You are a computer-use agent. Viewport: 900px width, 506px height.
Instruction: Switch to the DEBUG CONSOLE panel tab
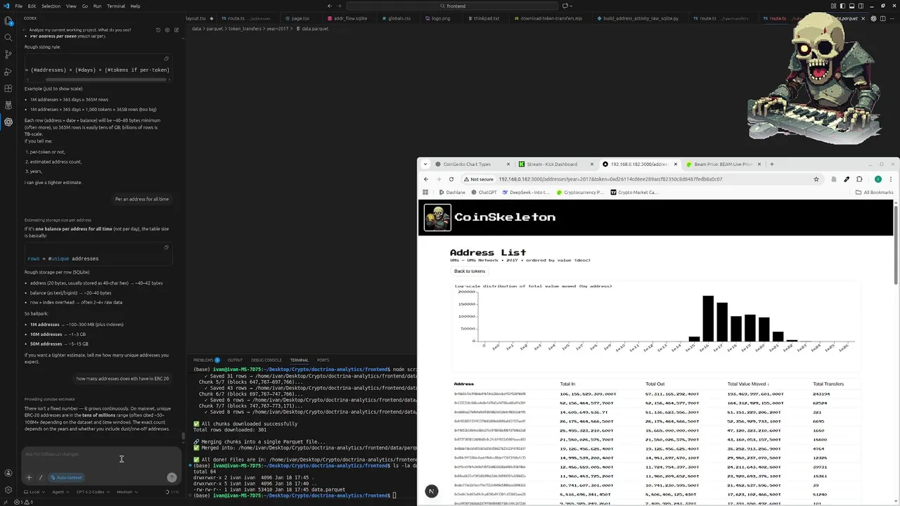266,361
